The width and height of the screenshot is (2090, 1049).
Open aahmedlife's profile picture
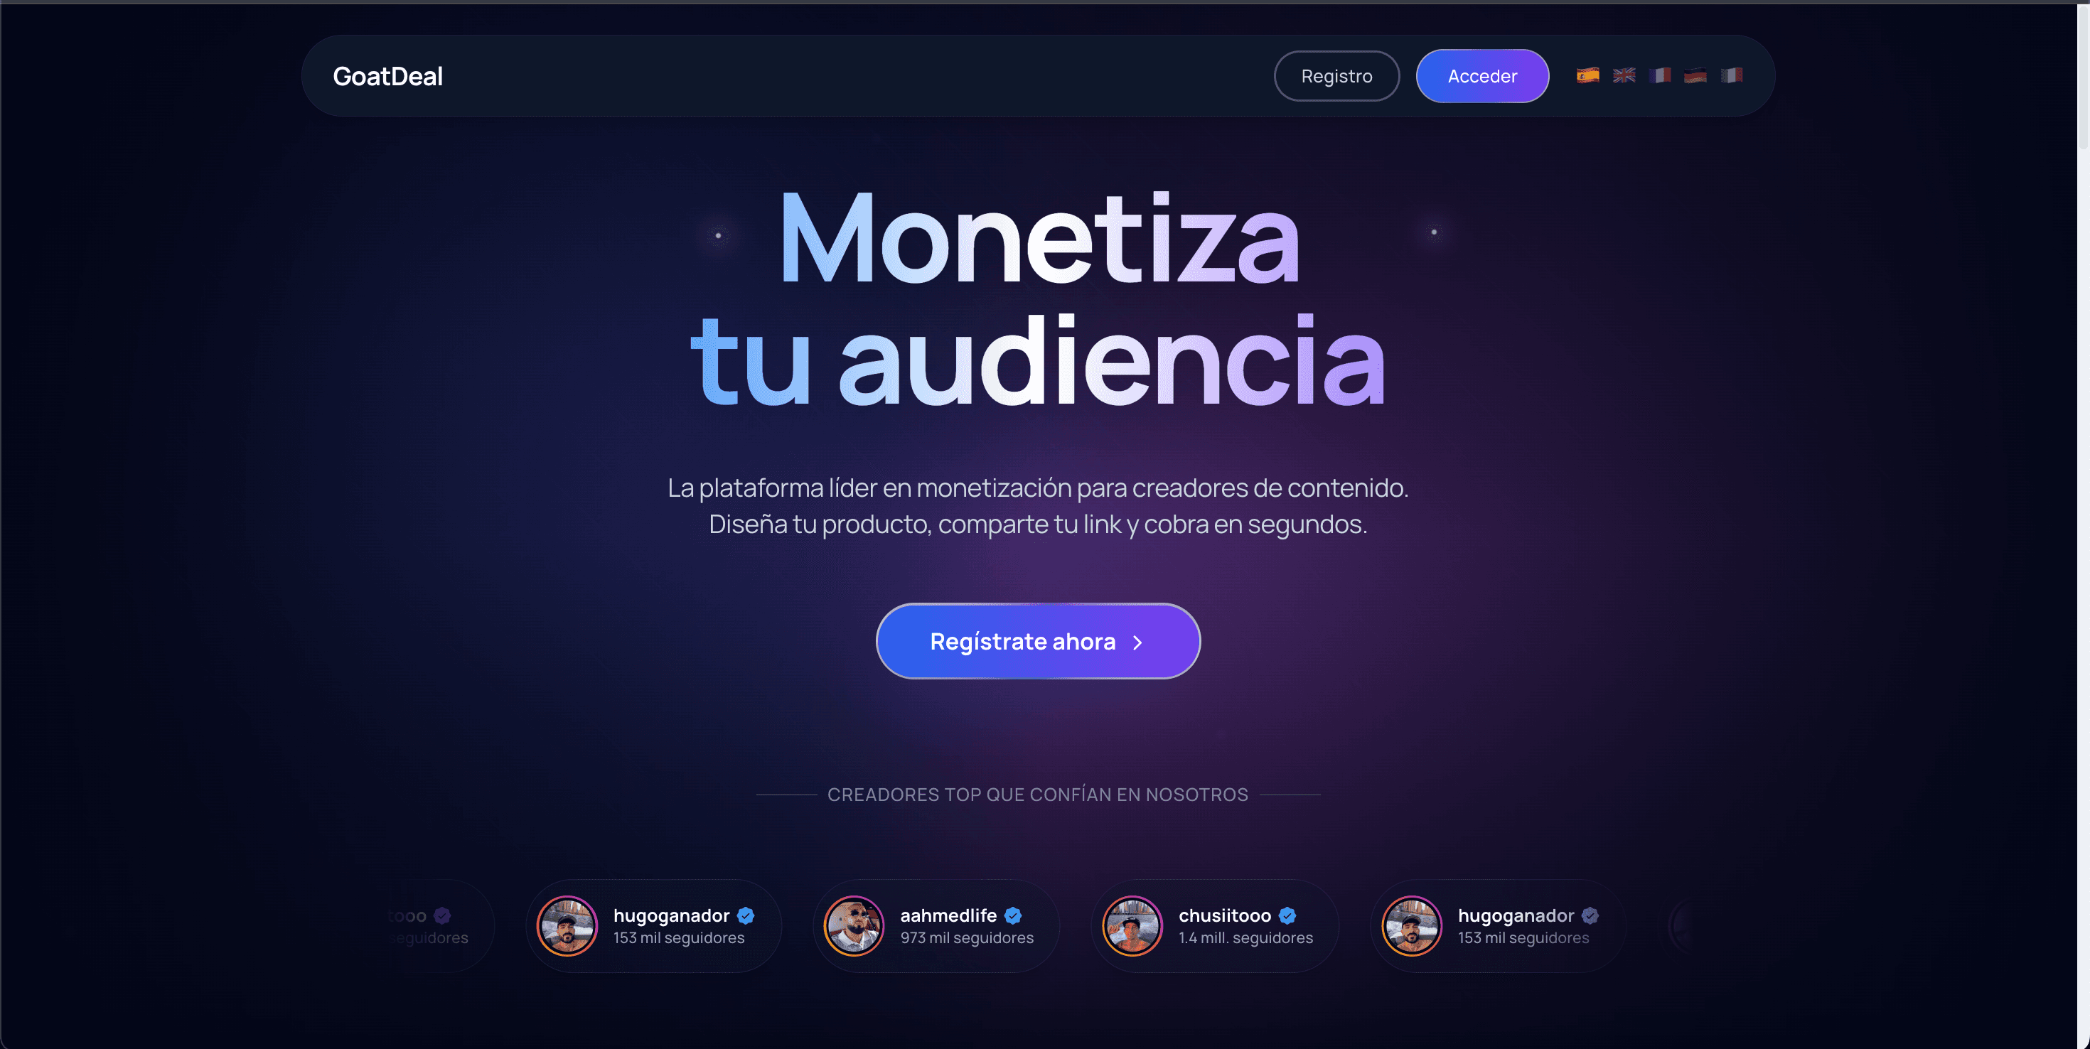pyautogui.click(x=854, y=925)
